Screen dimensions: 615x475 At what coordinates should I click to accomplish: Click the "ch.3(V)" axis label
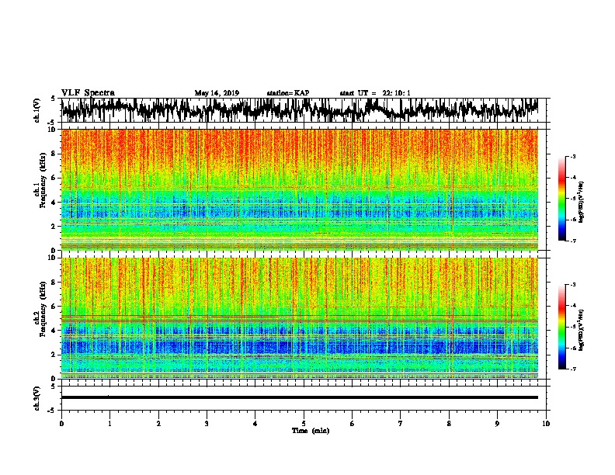click(36, 398)
